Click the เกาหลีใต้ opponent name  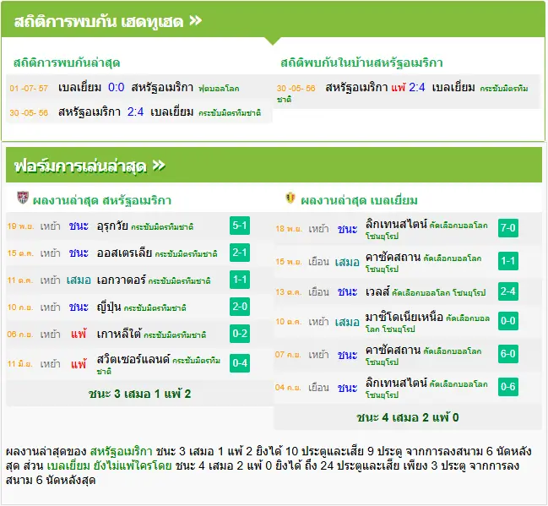click(119, 334)
